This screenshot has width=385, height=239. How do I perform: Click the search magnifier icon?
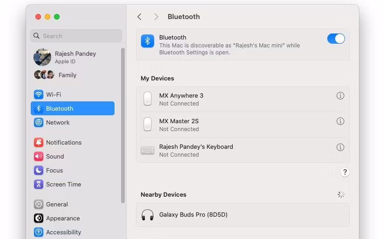pos(36,36)
